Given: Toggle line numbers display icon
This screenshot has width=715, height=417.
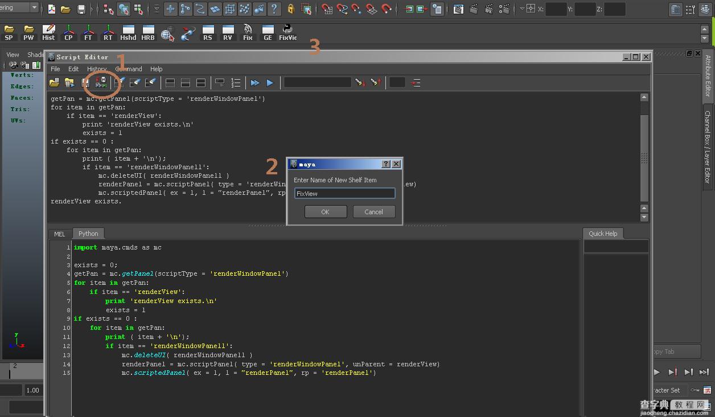Looking at the screenshot, I should pos(236,83).
